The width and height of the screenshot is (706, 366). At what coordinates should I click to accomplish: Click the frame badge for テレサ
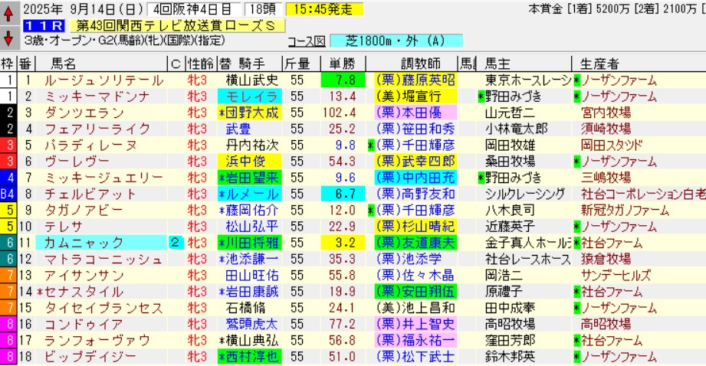pyautogui.click(x=8, y=226)
